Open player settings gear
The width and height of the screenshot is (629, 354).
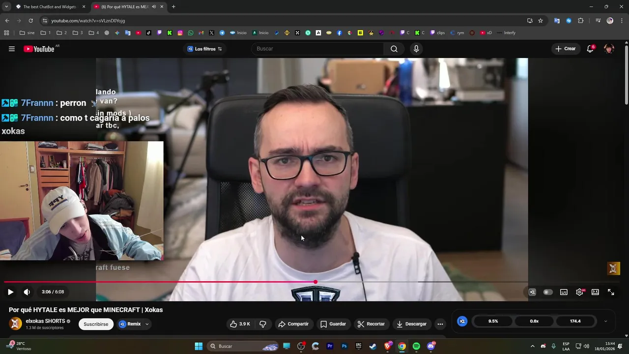[x=580, y=292]
